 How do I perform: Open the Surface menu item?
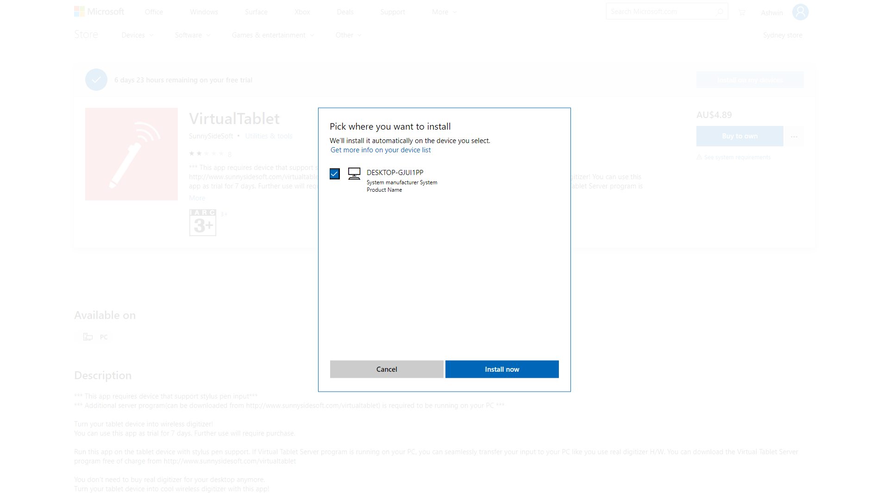[256, 12]
